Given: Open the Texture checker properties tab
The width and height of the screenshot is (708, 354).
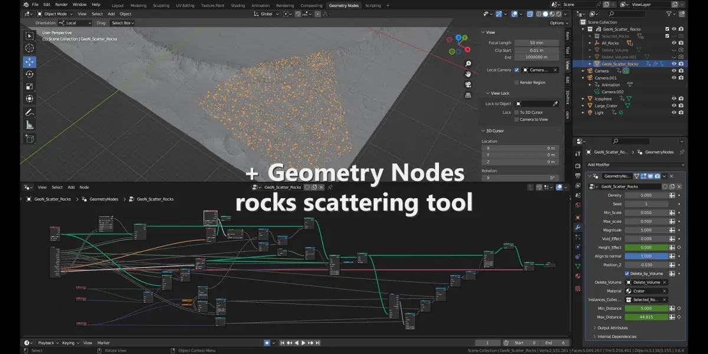Looking at the screenshot, I should (578, 288).
